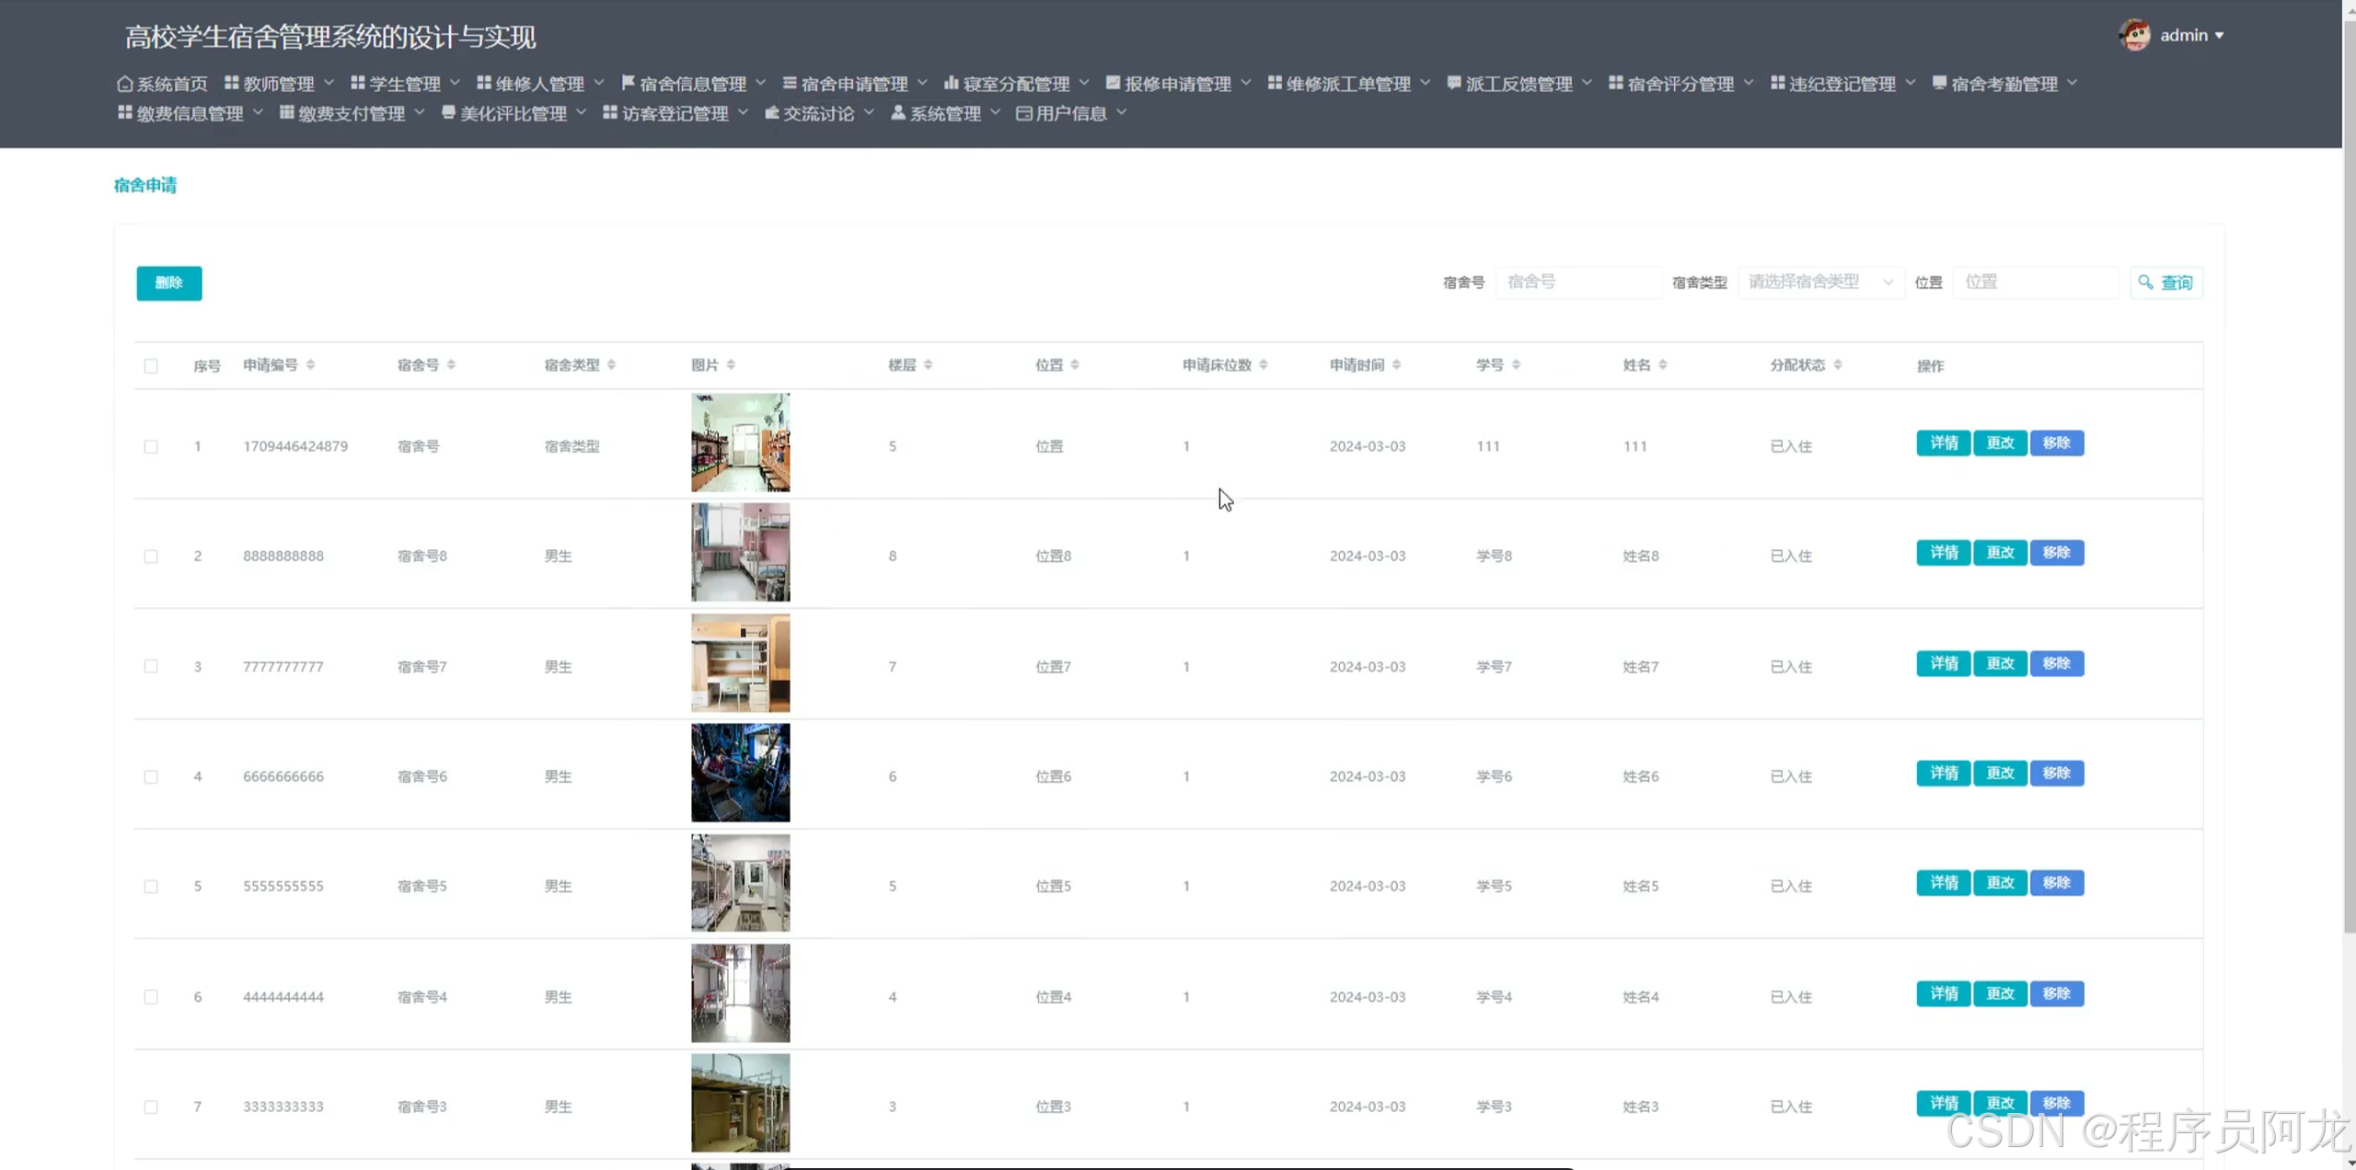Click 详情 button for row 2
Screen dimensions: 2356x1170
1943,553
